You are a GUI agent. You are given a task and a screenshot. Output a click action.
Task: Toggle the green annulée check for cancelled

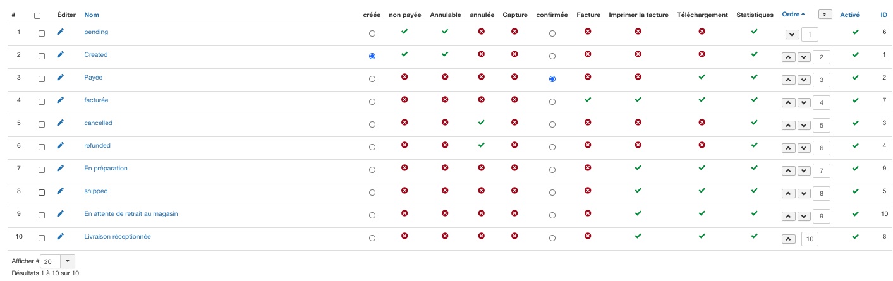click(x=482, y=123)
